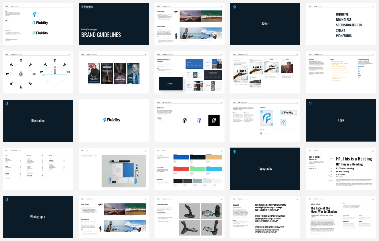Viewport: 379px width, 241px height.
Task: Select the white F icon on black background
Action: tap(214, 121)
